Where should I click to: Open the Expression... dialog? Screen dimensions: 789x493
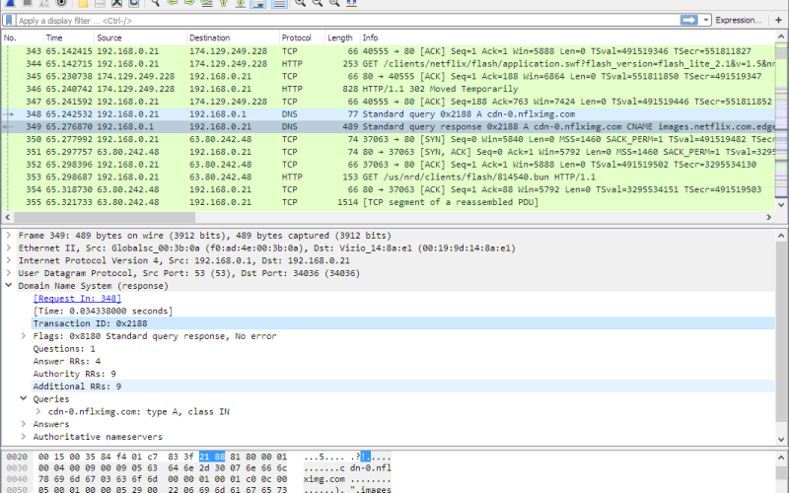point(738,20)
